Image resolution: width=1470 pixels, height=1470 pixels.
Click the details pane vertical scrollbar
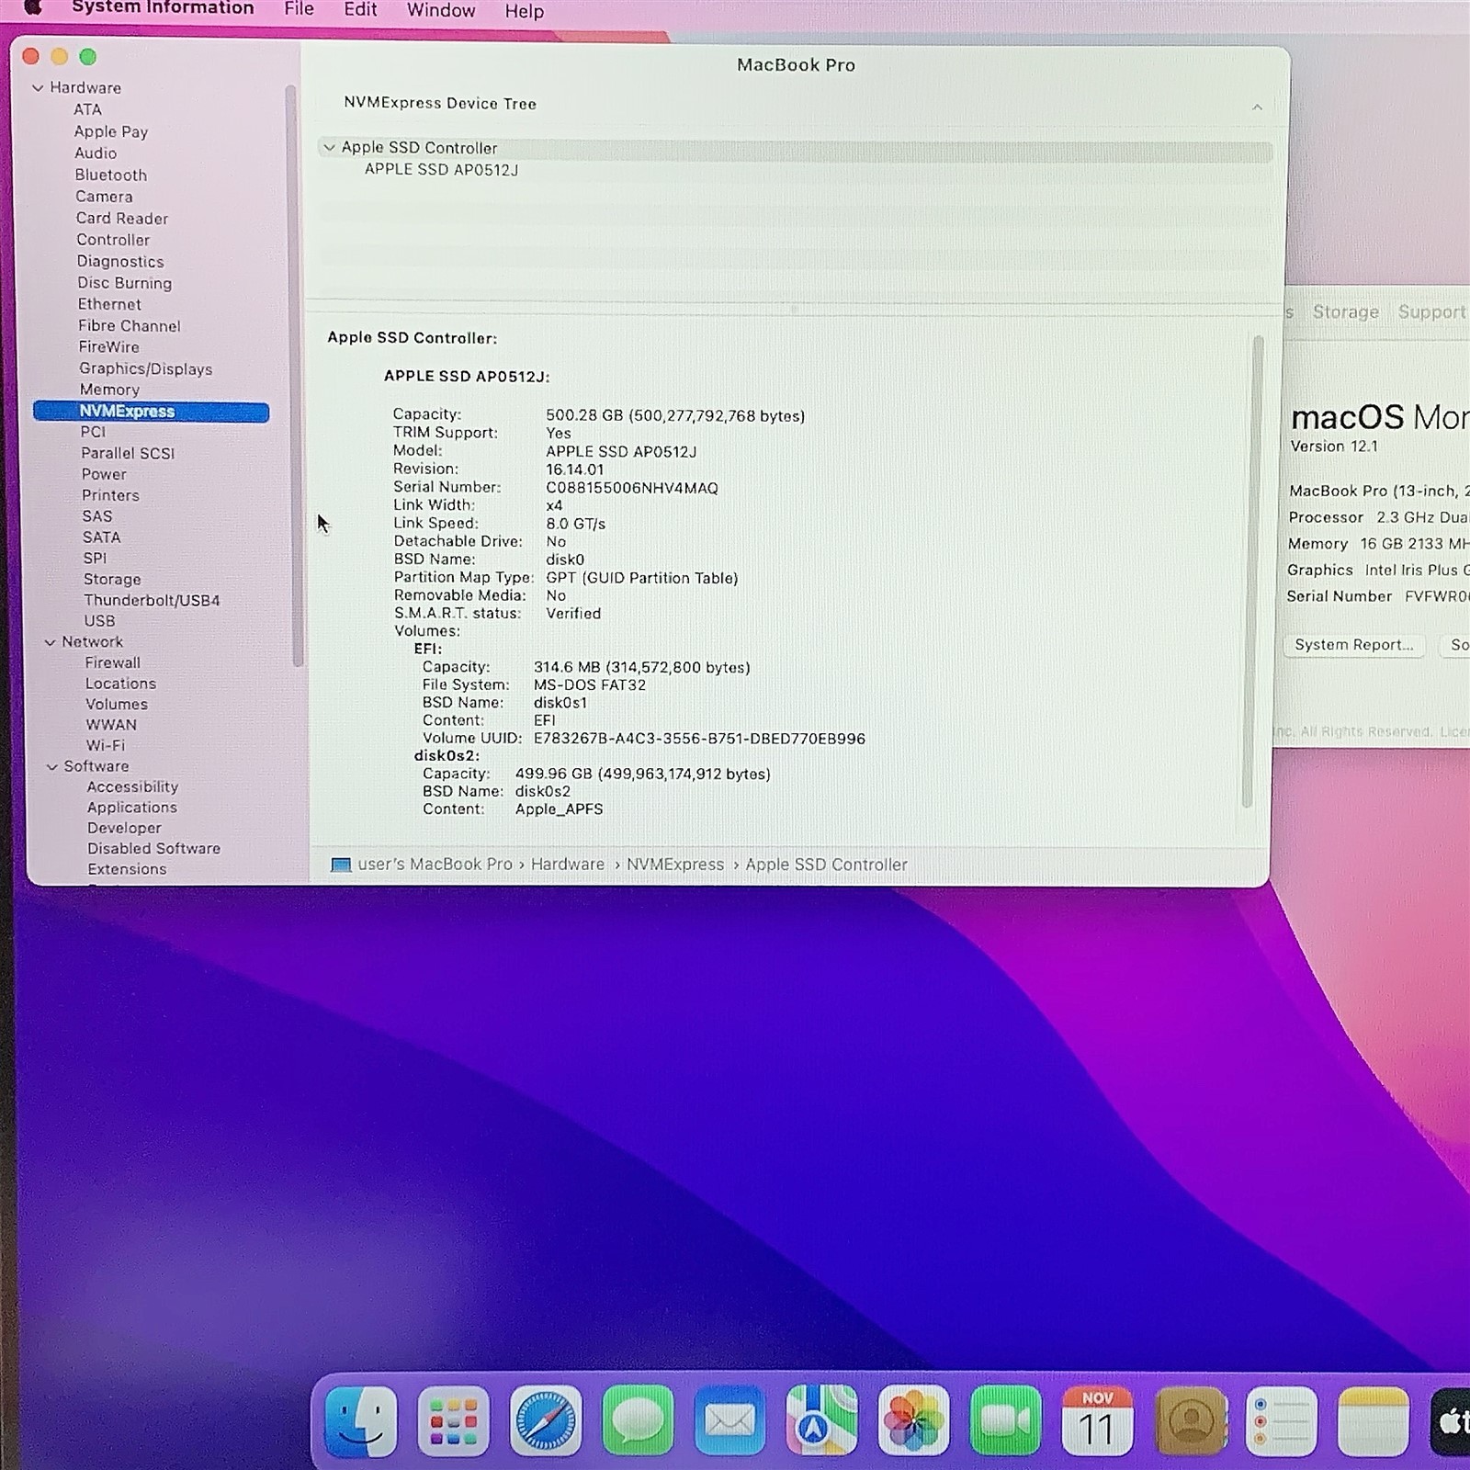pos(1249,570)
